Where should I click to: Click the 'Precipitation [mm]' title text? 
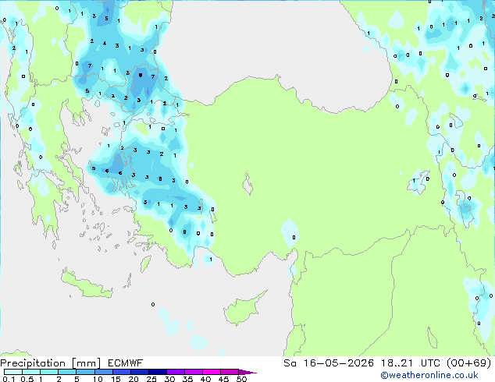click(x=50, y=363)
